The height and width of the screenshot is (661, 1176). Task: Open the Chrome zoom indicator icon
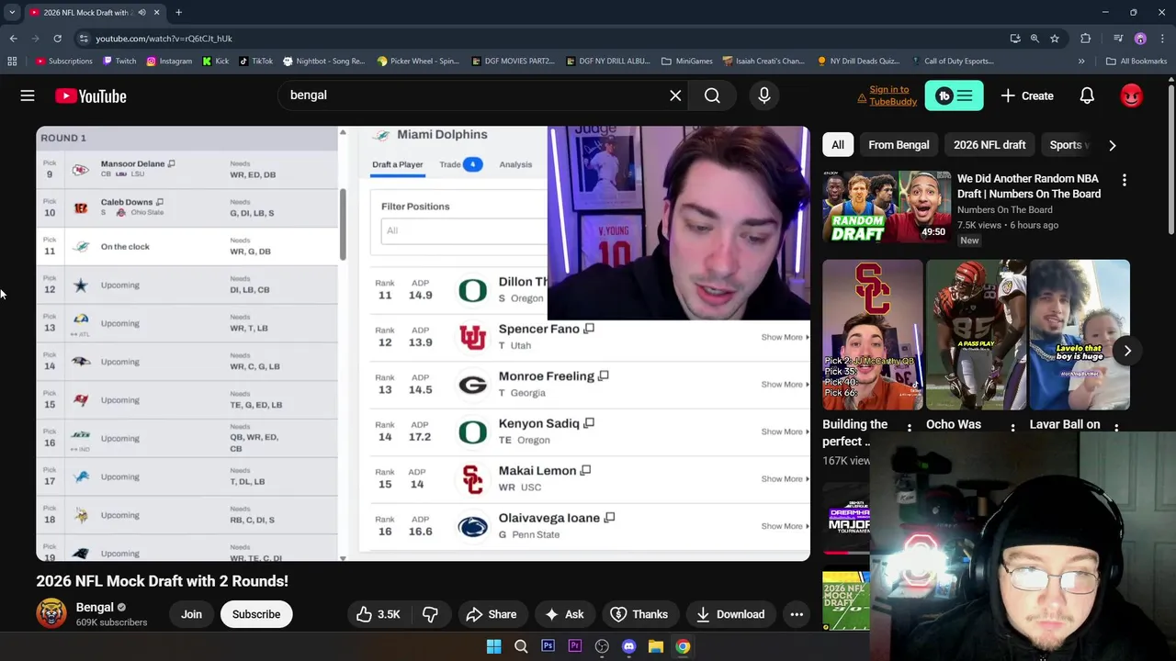1035,39
